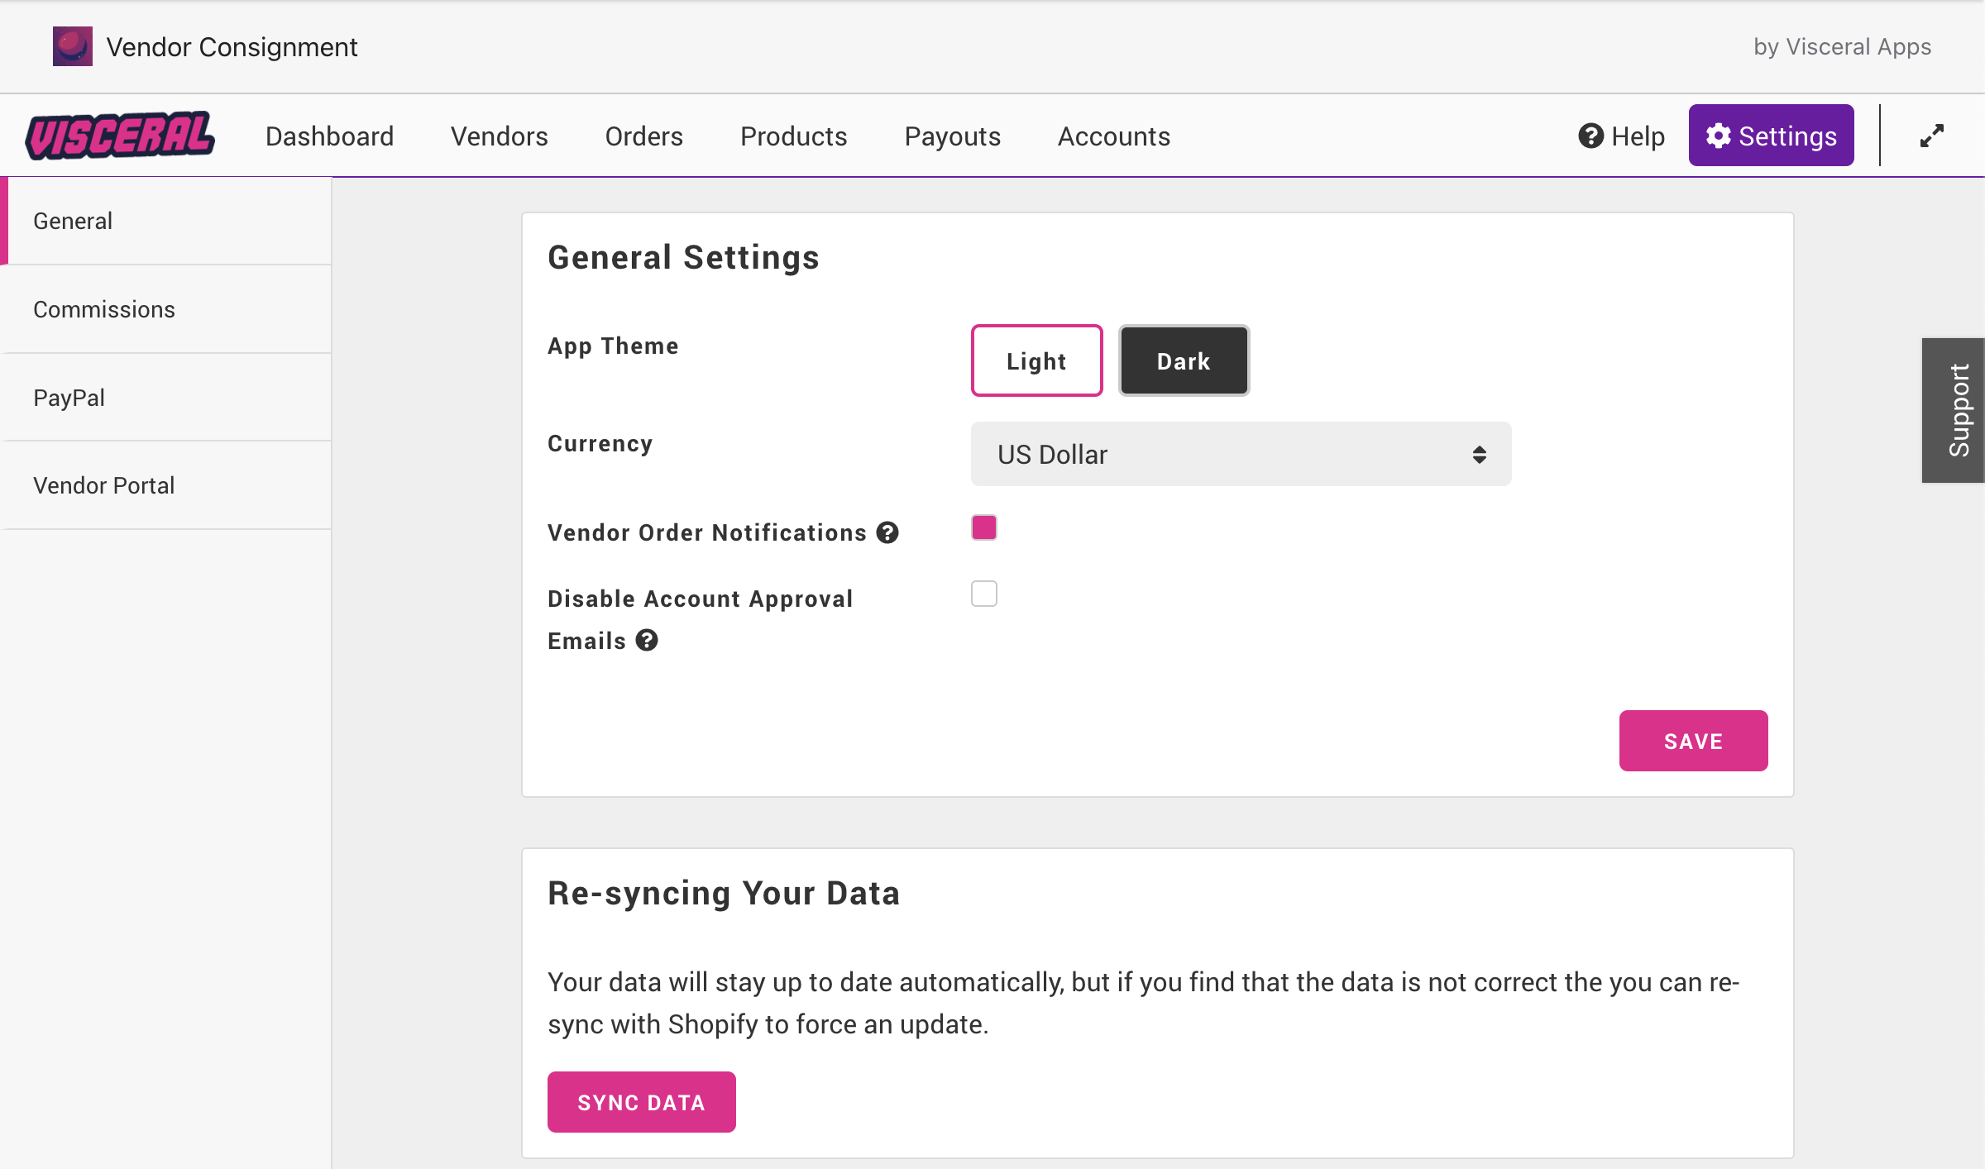Click the Settings gear icon
Screen dimensions: 1985x1169
pyautogui.click(x=1719, y=136)
